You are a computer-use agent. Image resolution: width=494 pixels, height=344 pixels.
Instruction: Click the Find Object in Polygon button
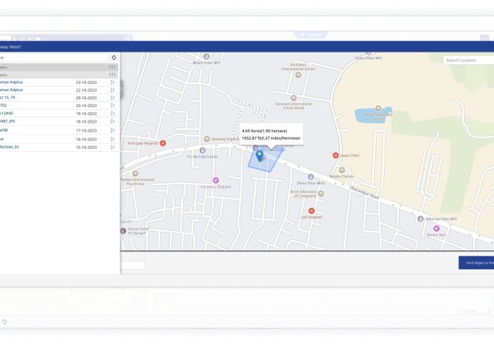tap(476, 262)
